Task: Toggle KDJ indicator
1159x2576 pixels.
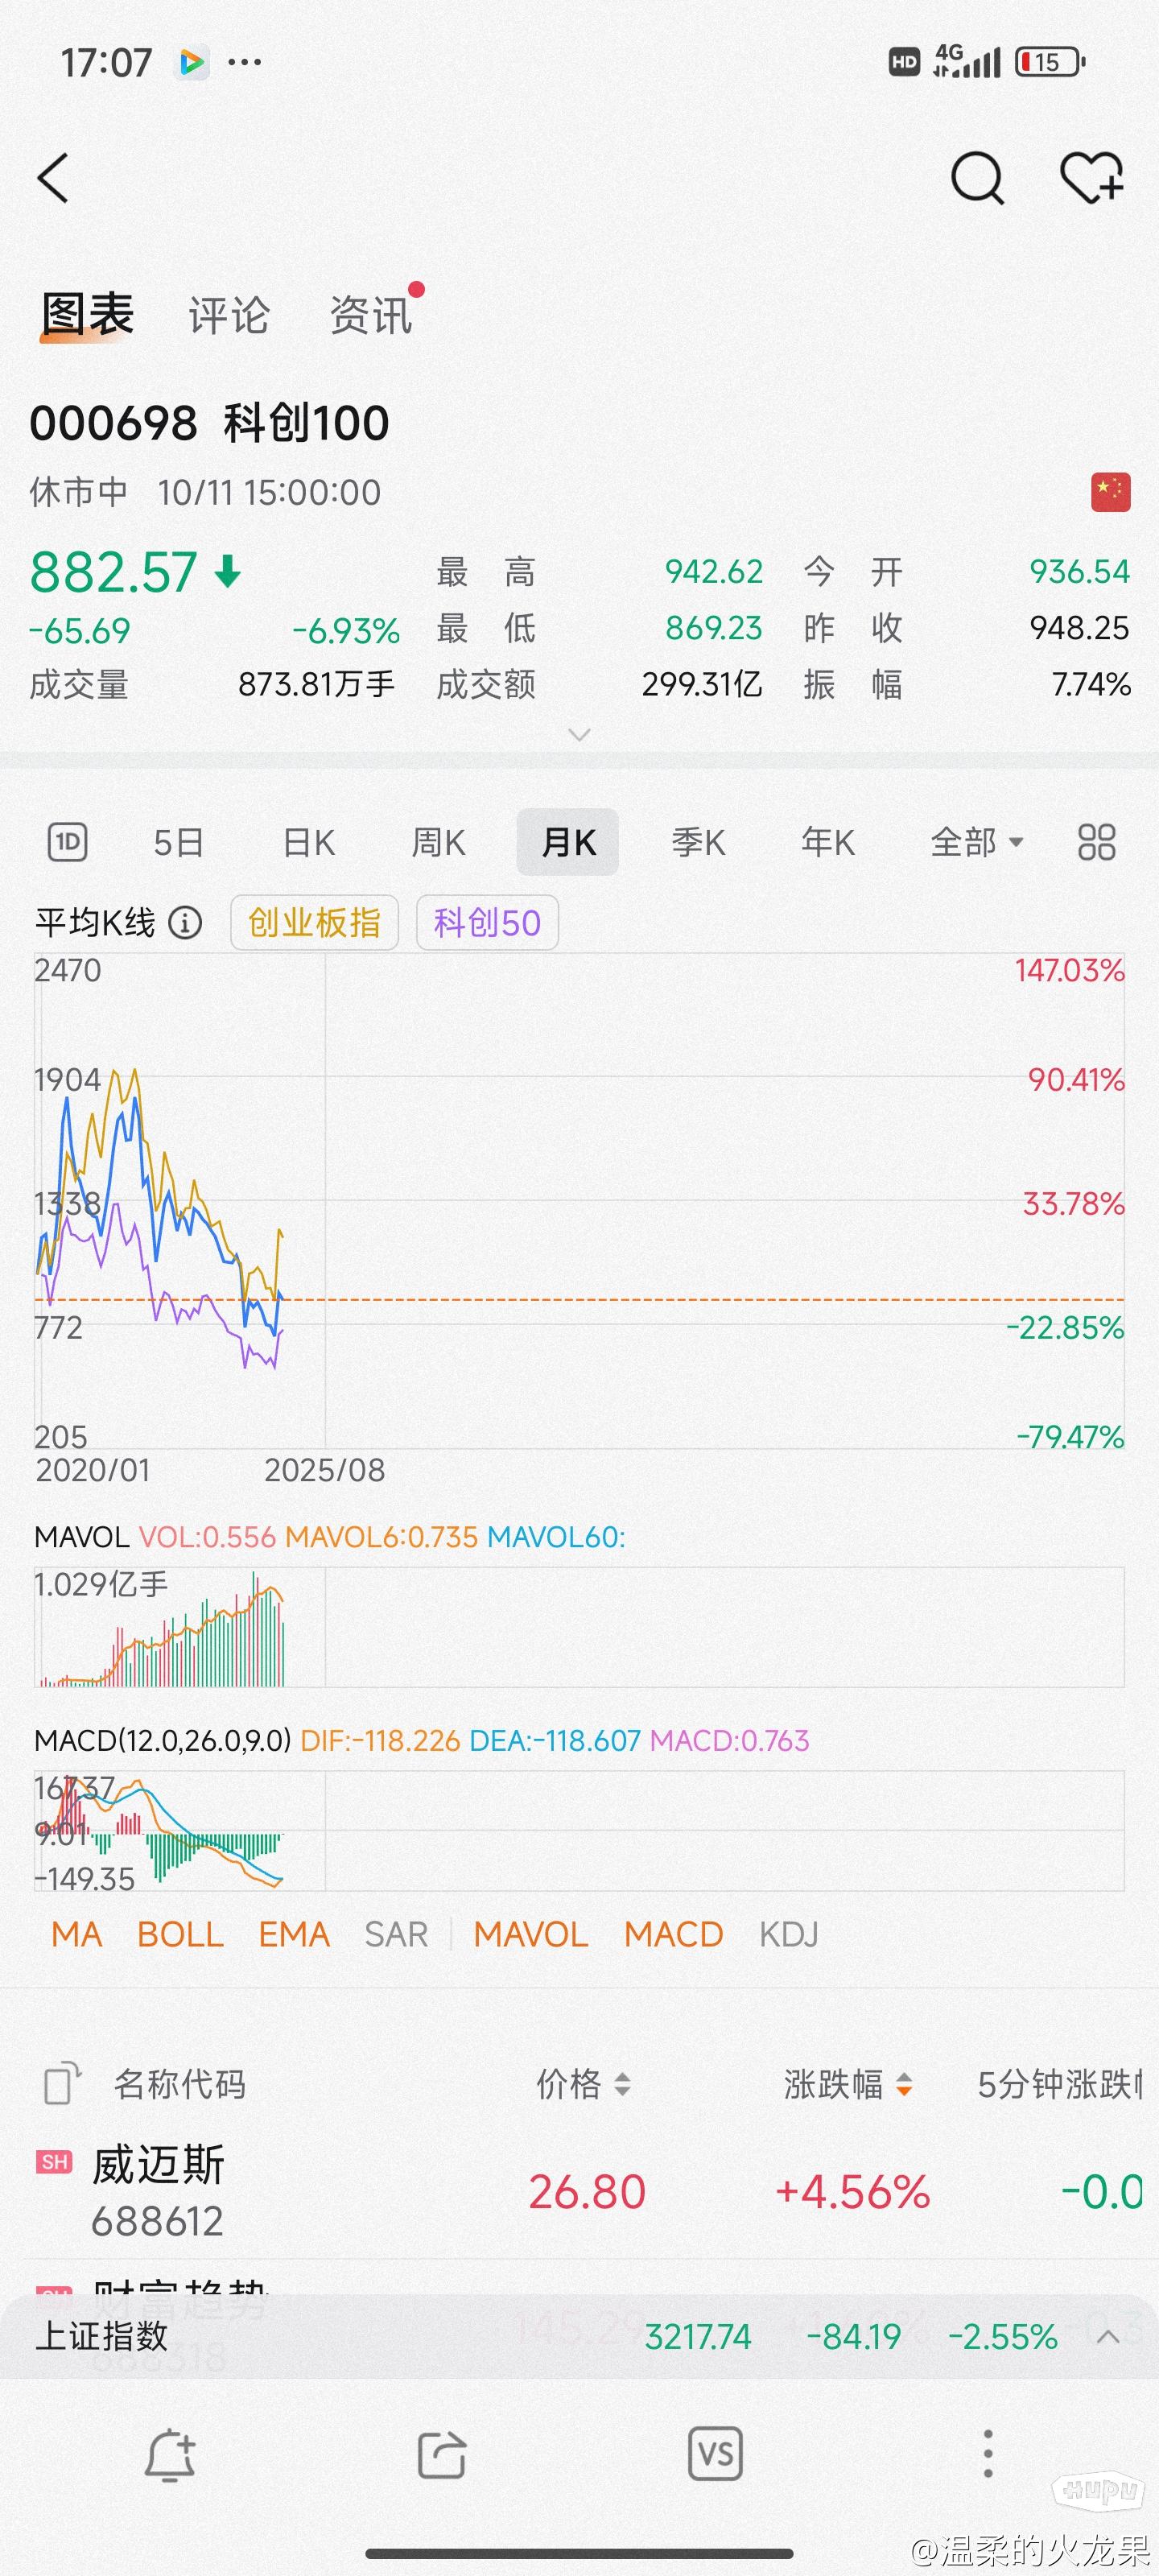Action: (x=789, y=1934)
